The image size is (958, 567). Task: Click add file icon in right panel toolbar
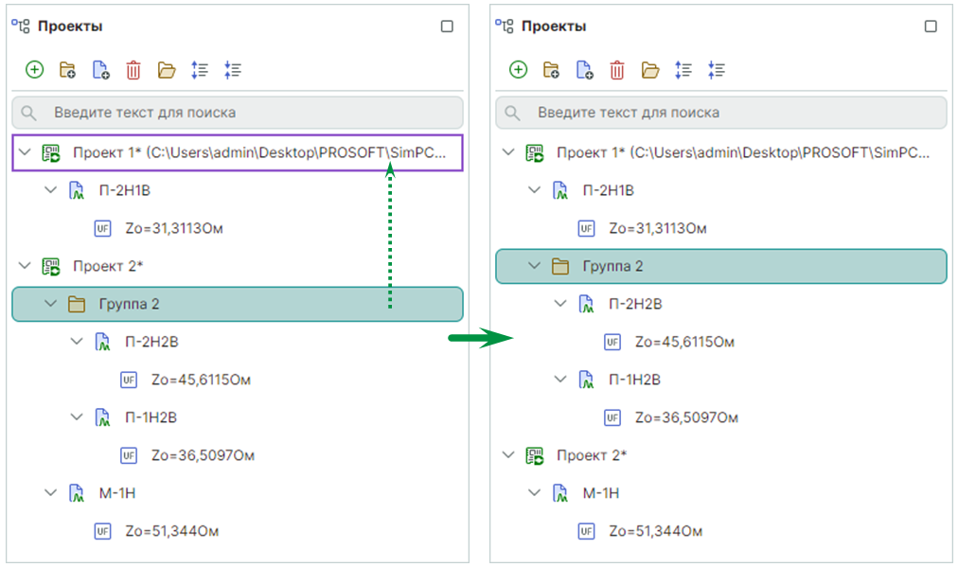(584, 69)
